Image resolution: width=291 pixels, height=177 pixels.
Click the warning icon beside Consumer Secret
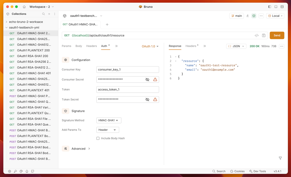[x=155, y=79]
